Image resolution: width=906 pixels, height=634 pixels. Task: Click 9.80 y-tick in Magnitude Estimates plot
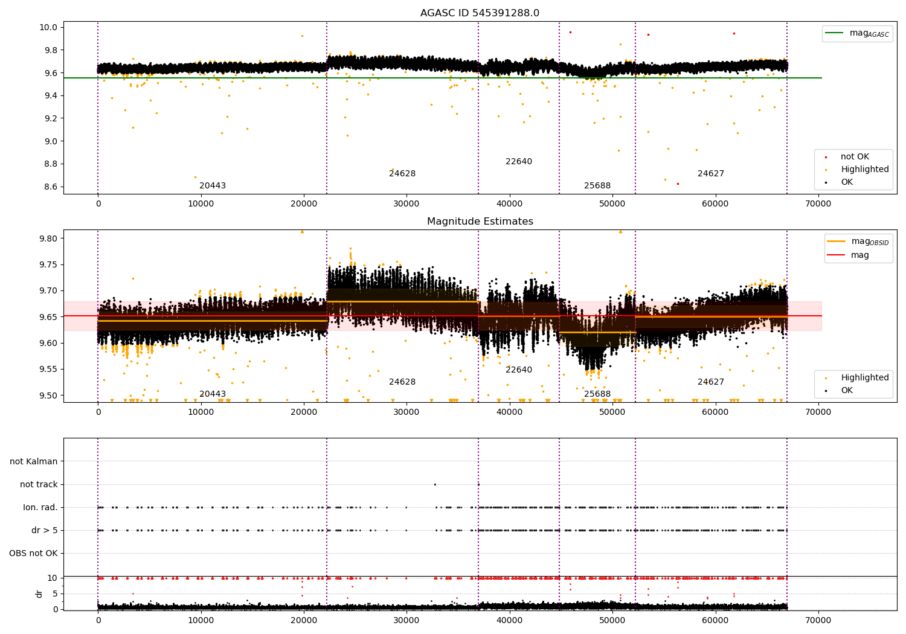click(49, 239)
